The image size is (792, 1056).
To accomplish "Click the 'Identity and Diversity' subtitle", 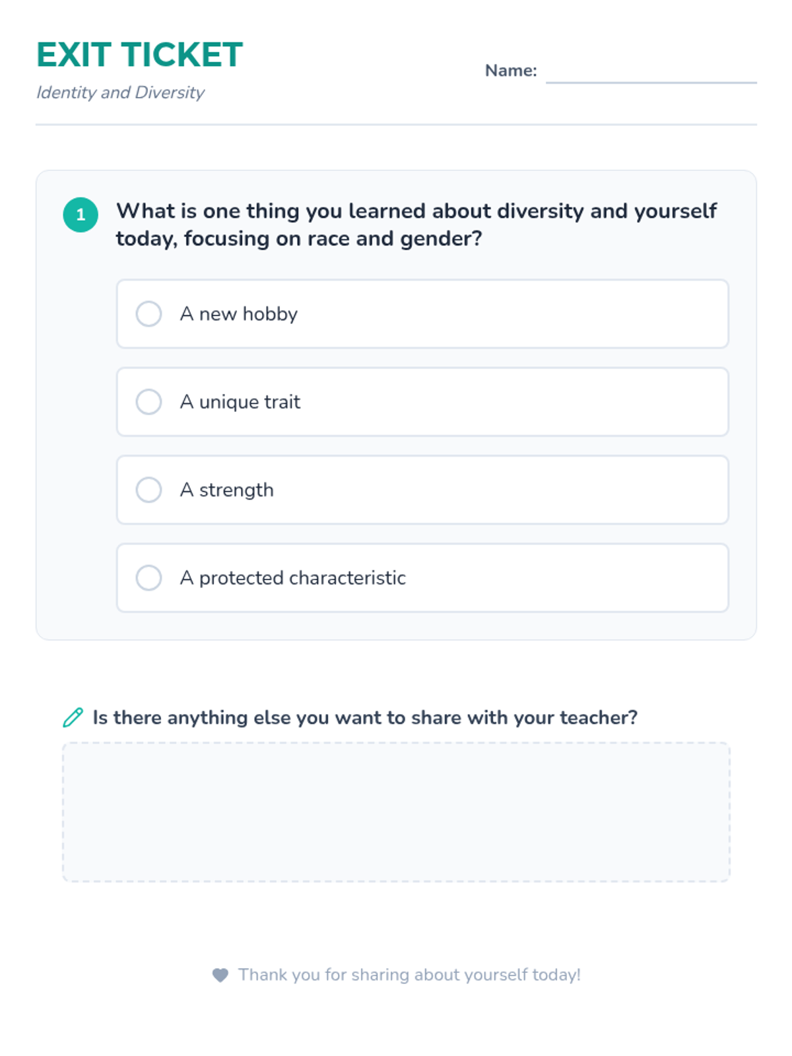I will pos(120,92).
